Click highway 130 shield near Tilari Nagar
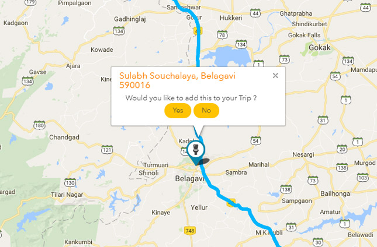Viewport: 377px width, 247px height. pyautogui.click(x=70, y=183)
